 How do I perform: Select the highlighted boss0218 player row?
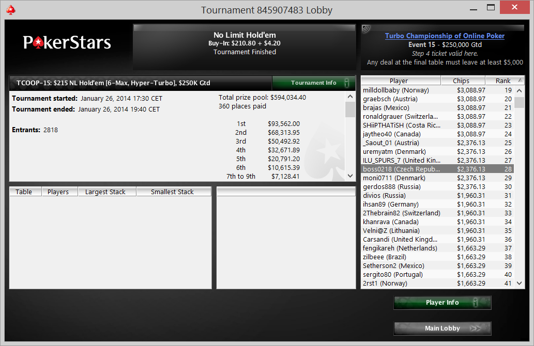437,169
